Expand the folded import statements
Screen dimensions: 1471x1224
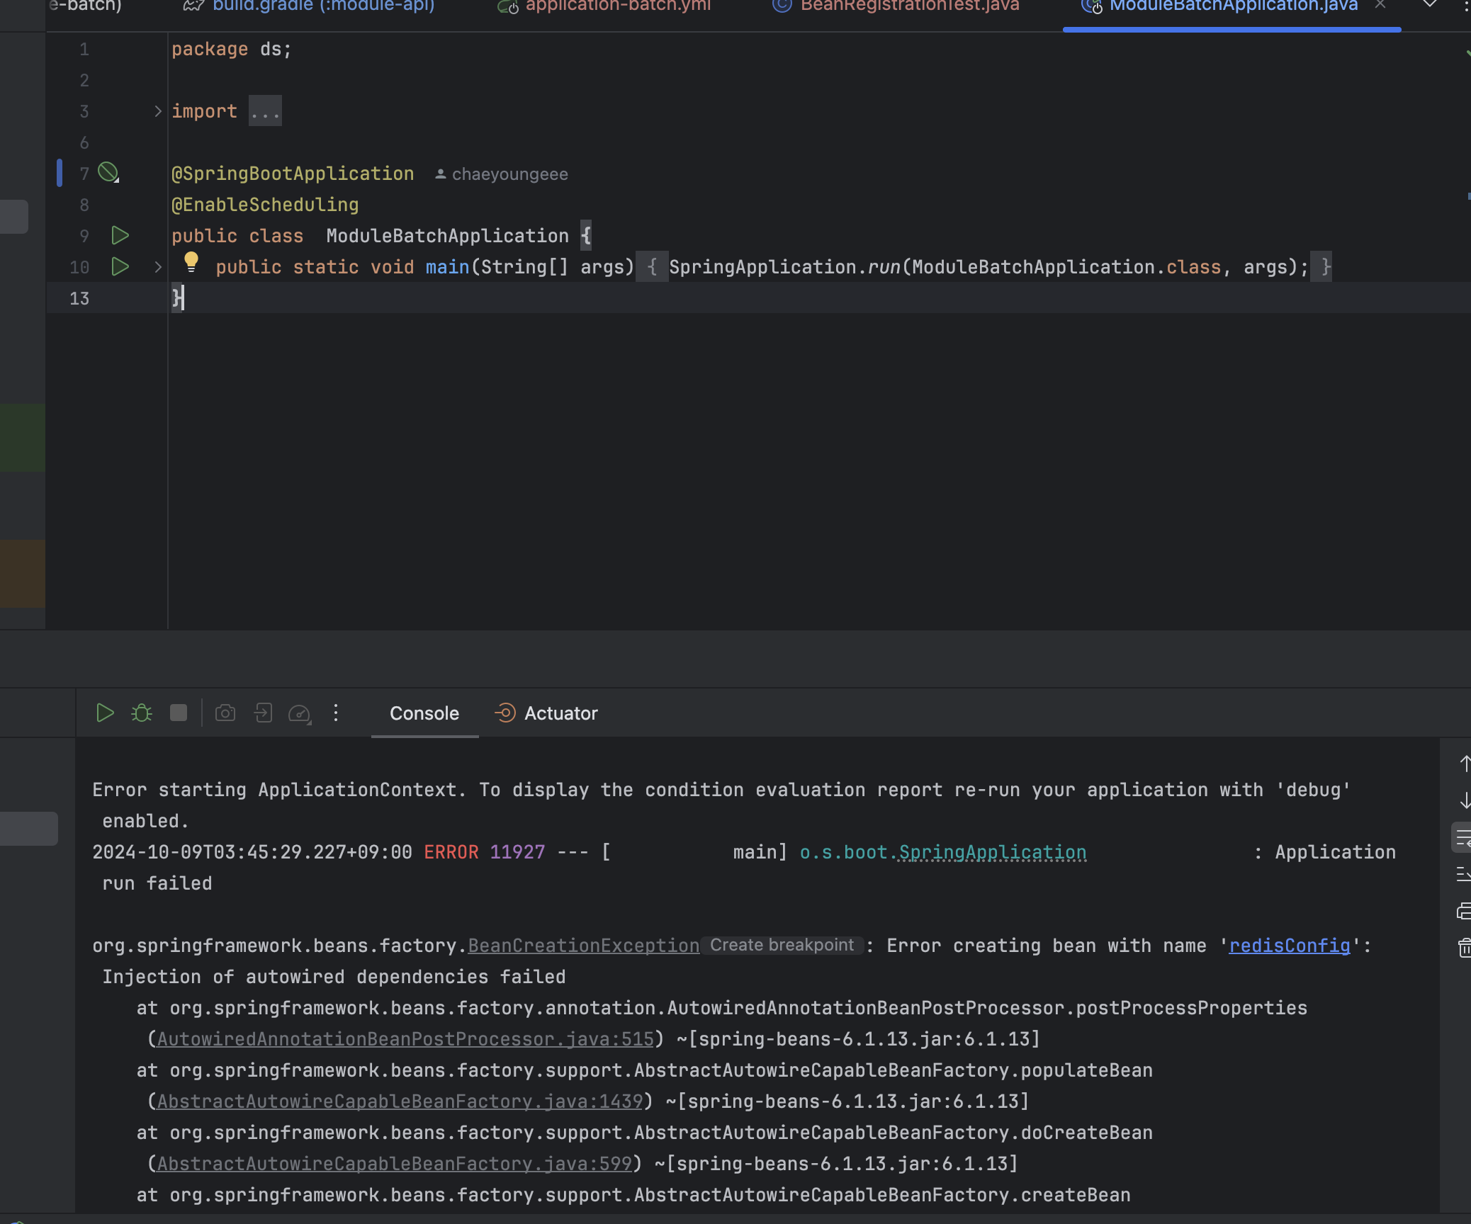tap(157, 111)
